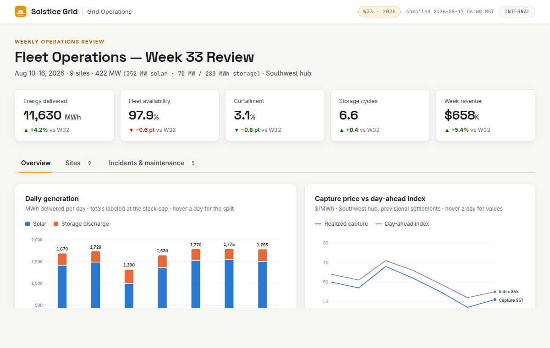550x348 pixels.
Task: Click the W33 · 2026 week badge
Action: [x=379, y=11]
